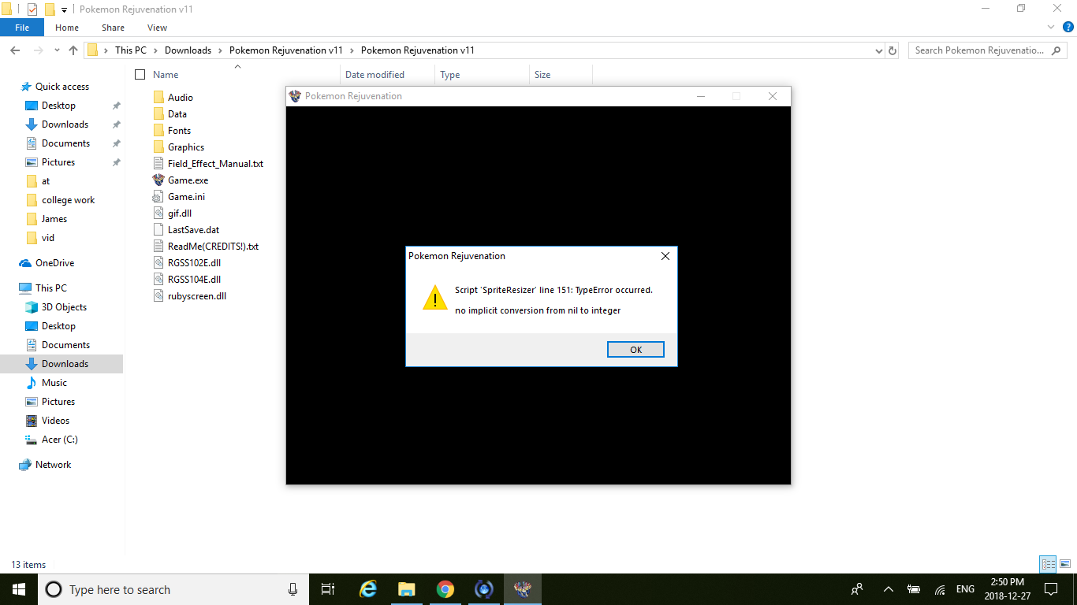Viewport: 1077px width, 605px height.
Task: Sort files by Date modified column
Action: pos(375,75)
